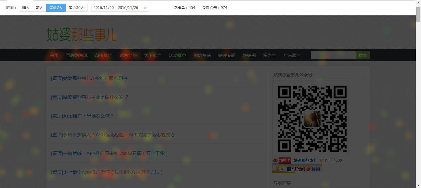Open the APP推广 nav item

pyautogui.click(x=104, y=55)
